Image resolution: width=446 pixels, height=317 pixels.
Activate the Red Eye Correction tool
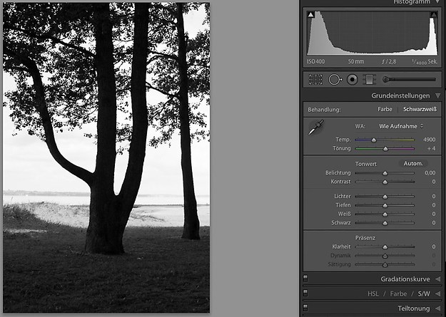tap(352, 80)
